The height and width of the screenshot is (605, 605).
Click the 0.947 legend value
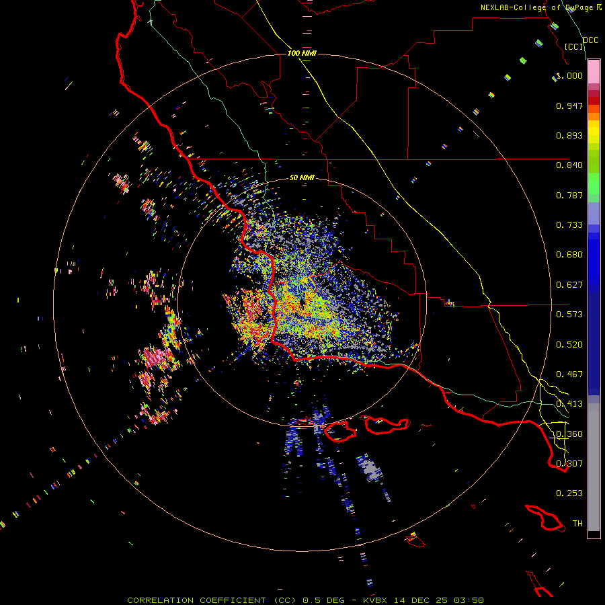click(569, 106)
